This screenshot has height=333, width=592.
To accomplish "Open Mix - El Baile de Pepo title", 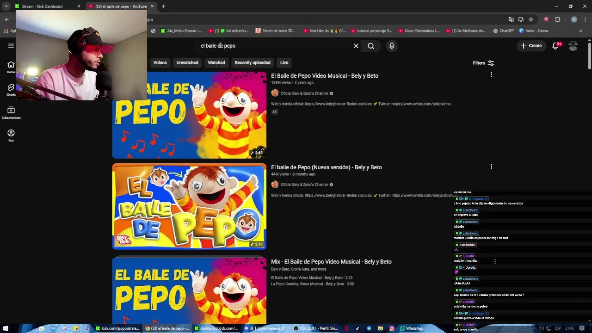I will (331, 261).
